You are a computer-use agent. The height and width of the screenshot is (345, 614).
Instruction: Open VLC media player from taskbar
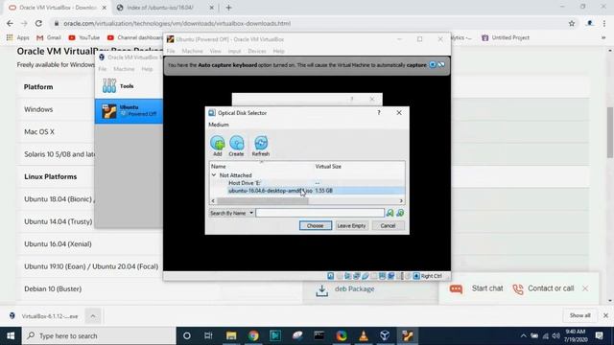click(x=364, y=336)
